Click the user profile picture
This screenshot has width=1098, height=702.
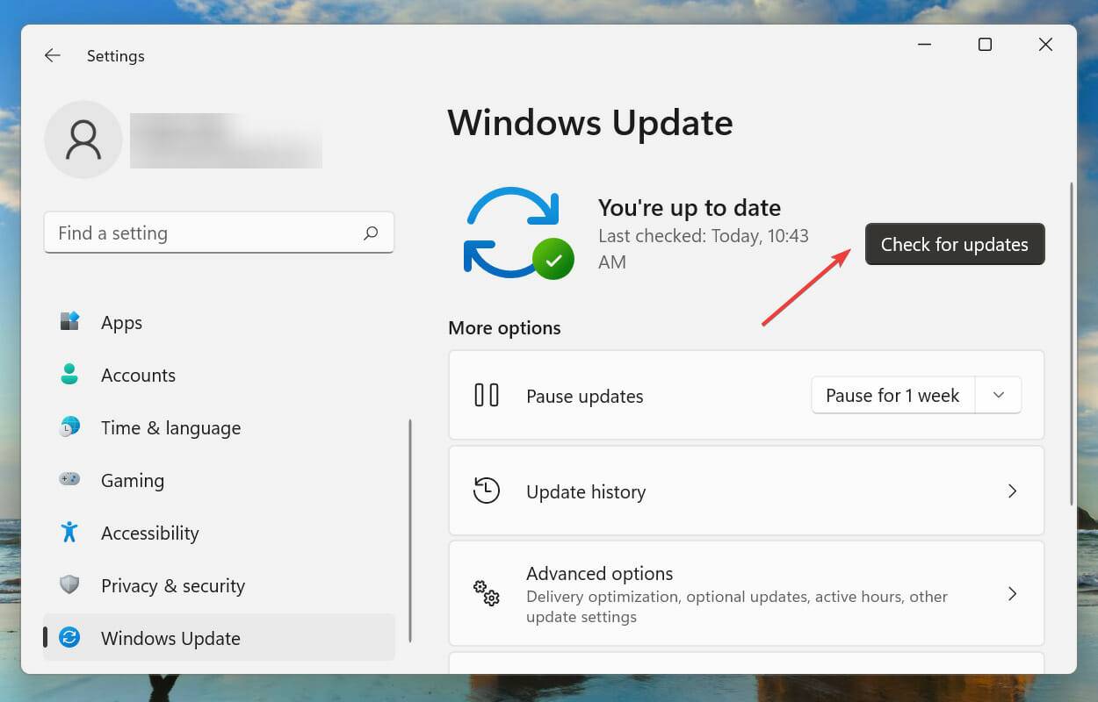click(x=83, y=140)
